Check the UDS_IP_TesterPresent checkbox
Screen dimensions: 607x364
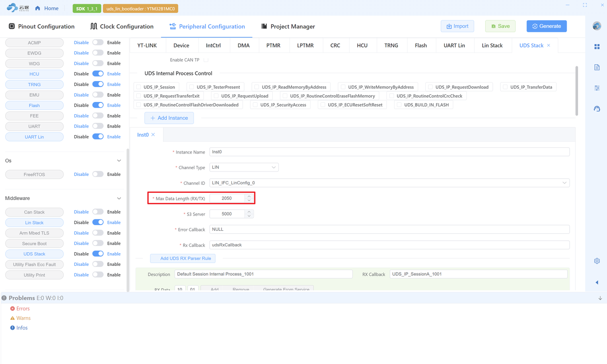click(x=192, y=87)
